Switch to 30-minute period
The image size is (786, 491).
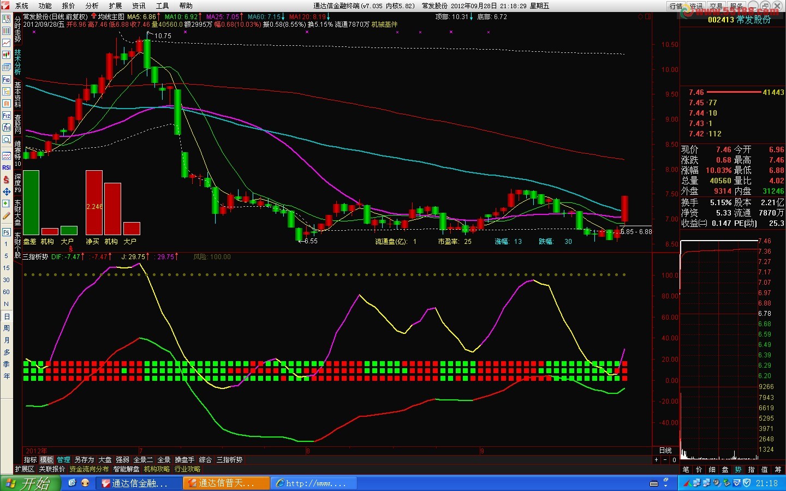pyautogui.click(x=7, y=280)
